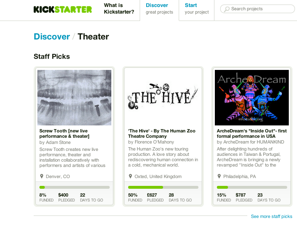Open 'The Hive' project title link

coord(161,134)
